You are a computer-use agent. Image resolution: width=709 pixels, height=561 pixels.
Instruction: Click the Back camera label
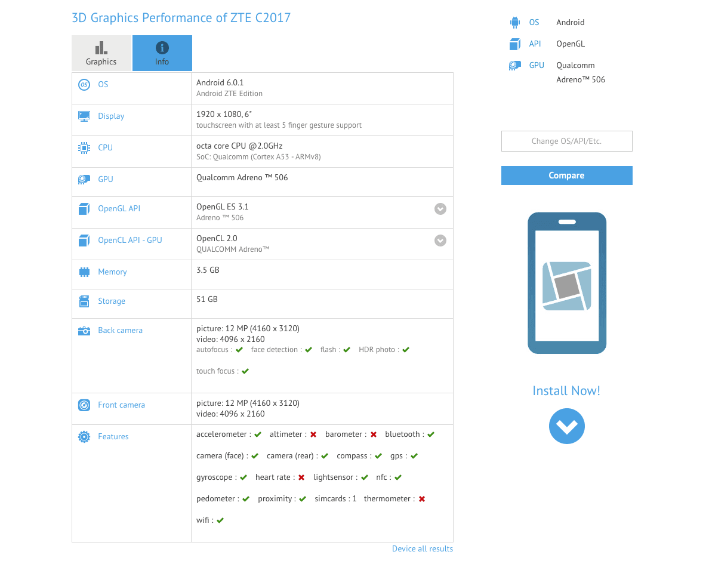point(121,331)
